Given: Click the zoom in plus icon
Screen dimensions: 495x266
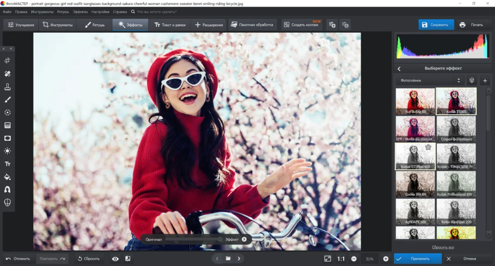Looking at the screenshot, I should coord(386,259).
